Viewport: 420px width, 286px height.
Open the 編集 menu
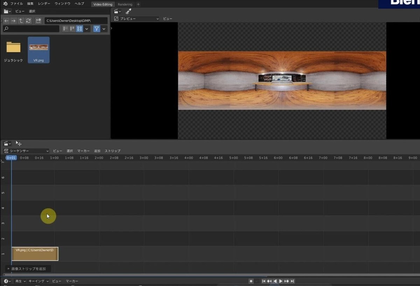(x=30, y=4)
